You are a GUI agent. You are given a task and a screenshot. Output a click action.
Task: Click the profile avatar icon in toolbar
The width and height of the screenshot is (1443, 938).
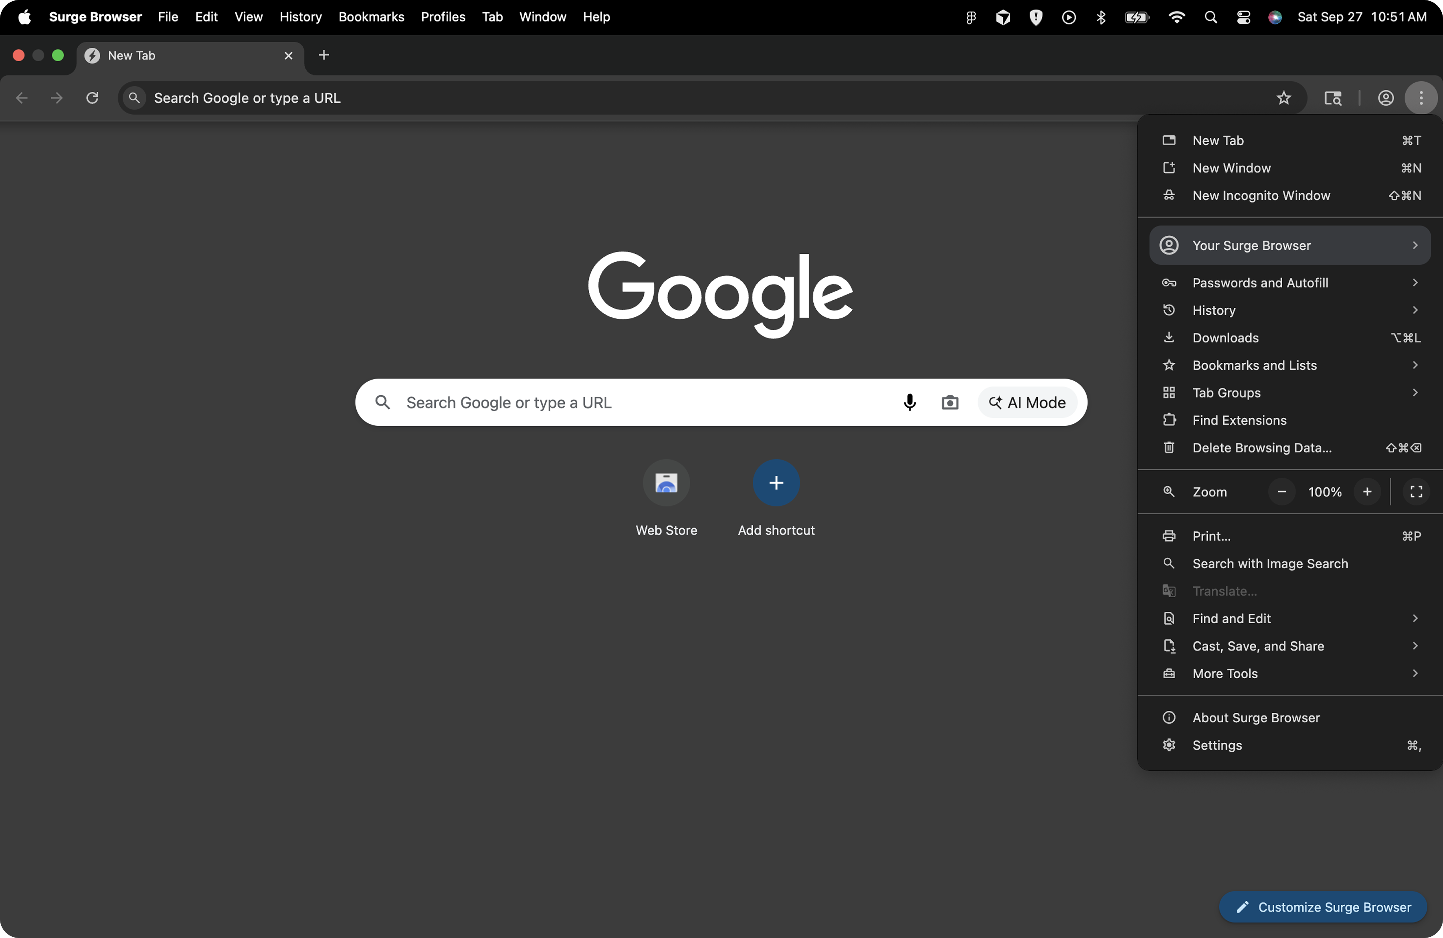click(x=1385, y=98)
